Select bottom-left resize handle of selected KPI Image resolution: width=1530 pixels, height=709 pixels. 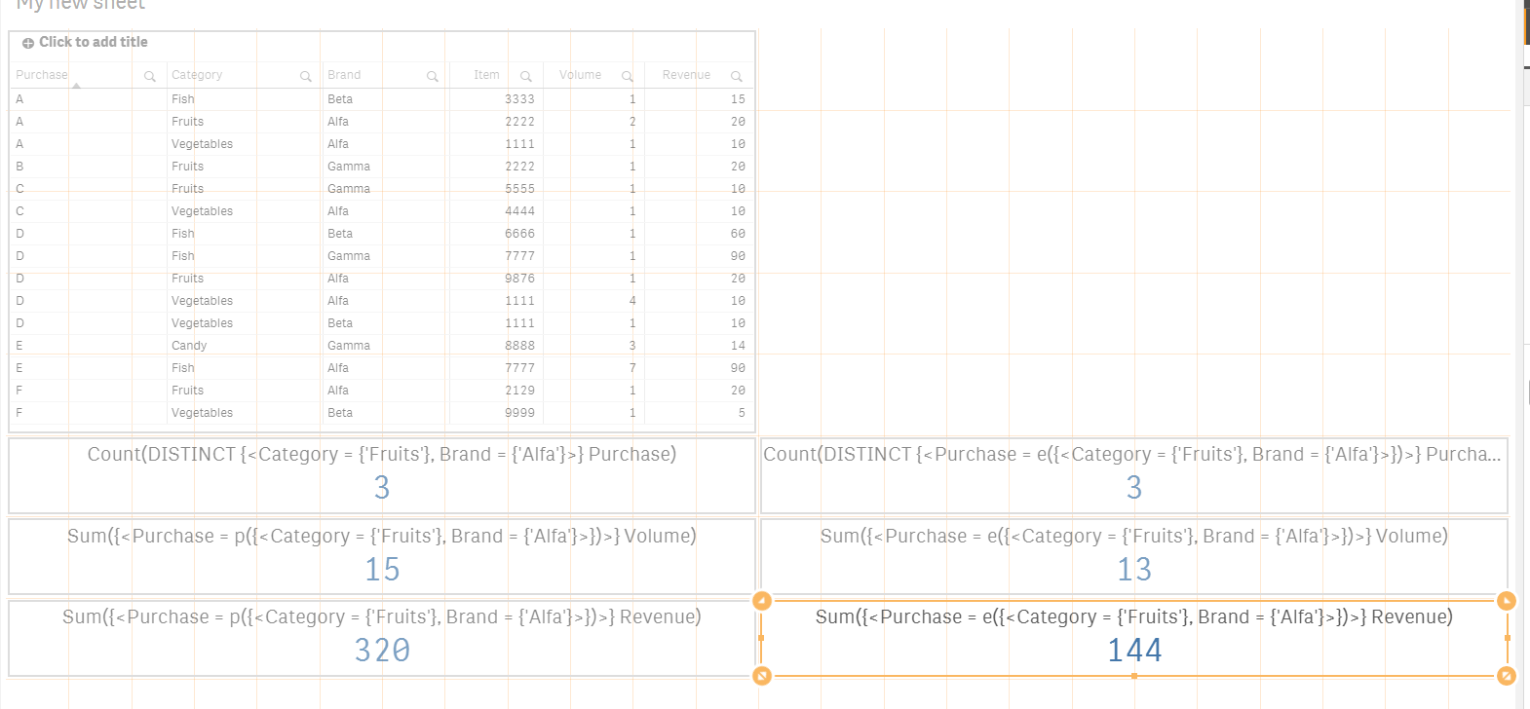[762, 675]
